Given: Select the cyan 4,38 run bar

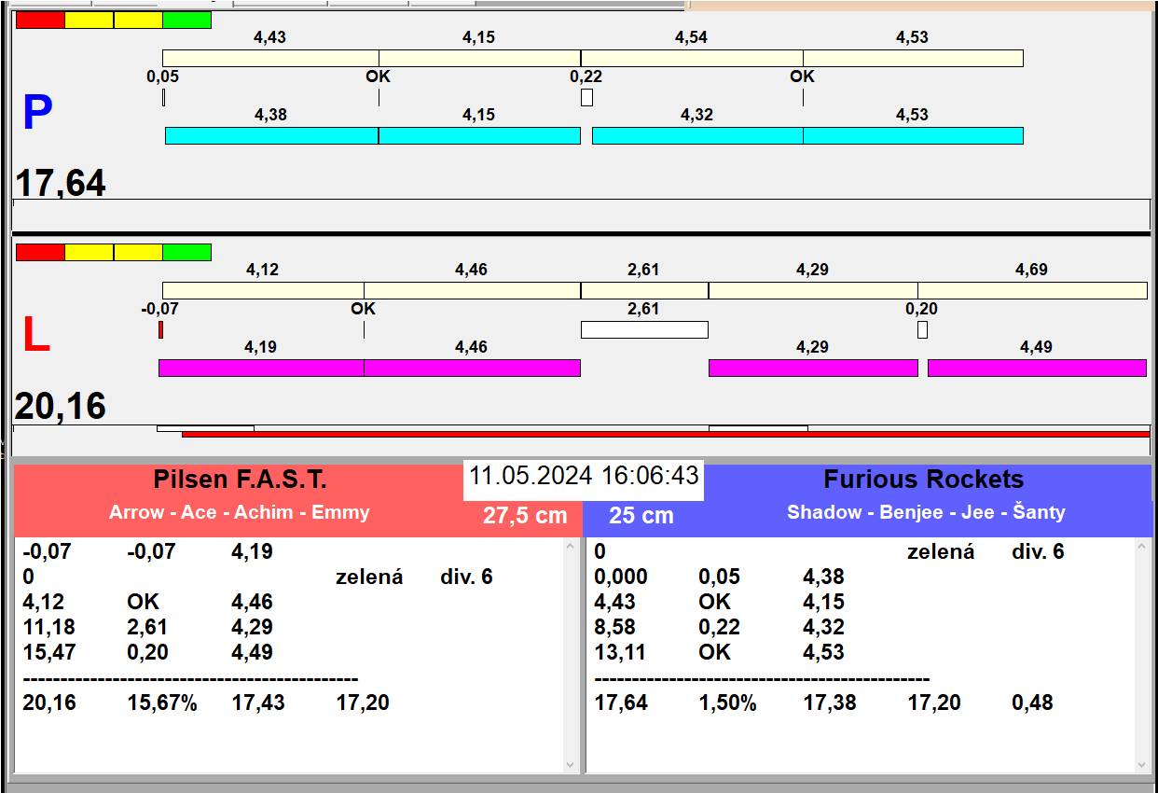Looking at the screenshot, I should [271, 135].
